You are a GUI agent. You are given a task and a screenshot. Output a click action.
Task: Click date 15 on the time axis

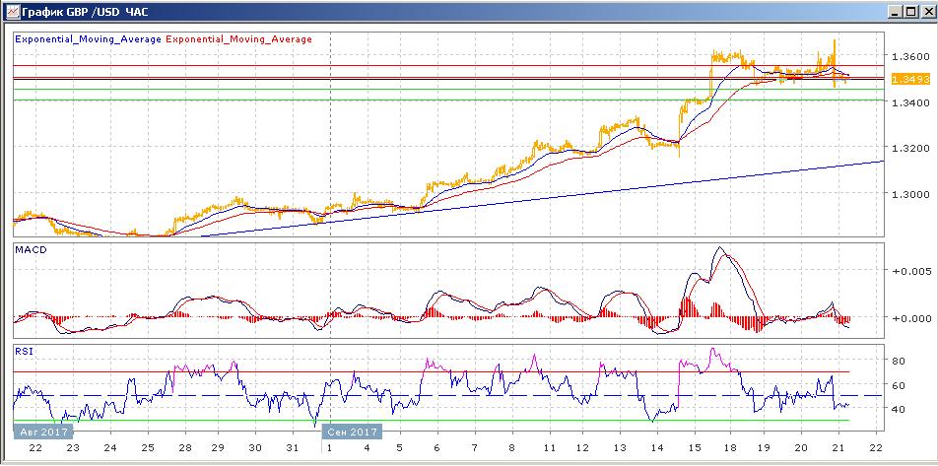(694, 448)
